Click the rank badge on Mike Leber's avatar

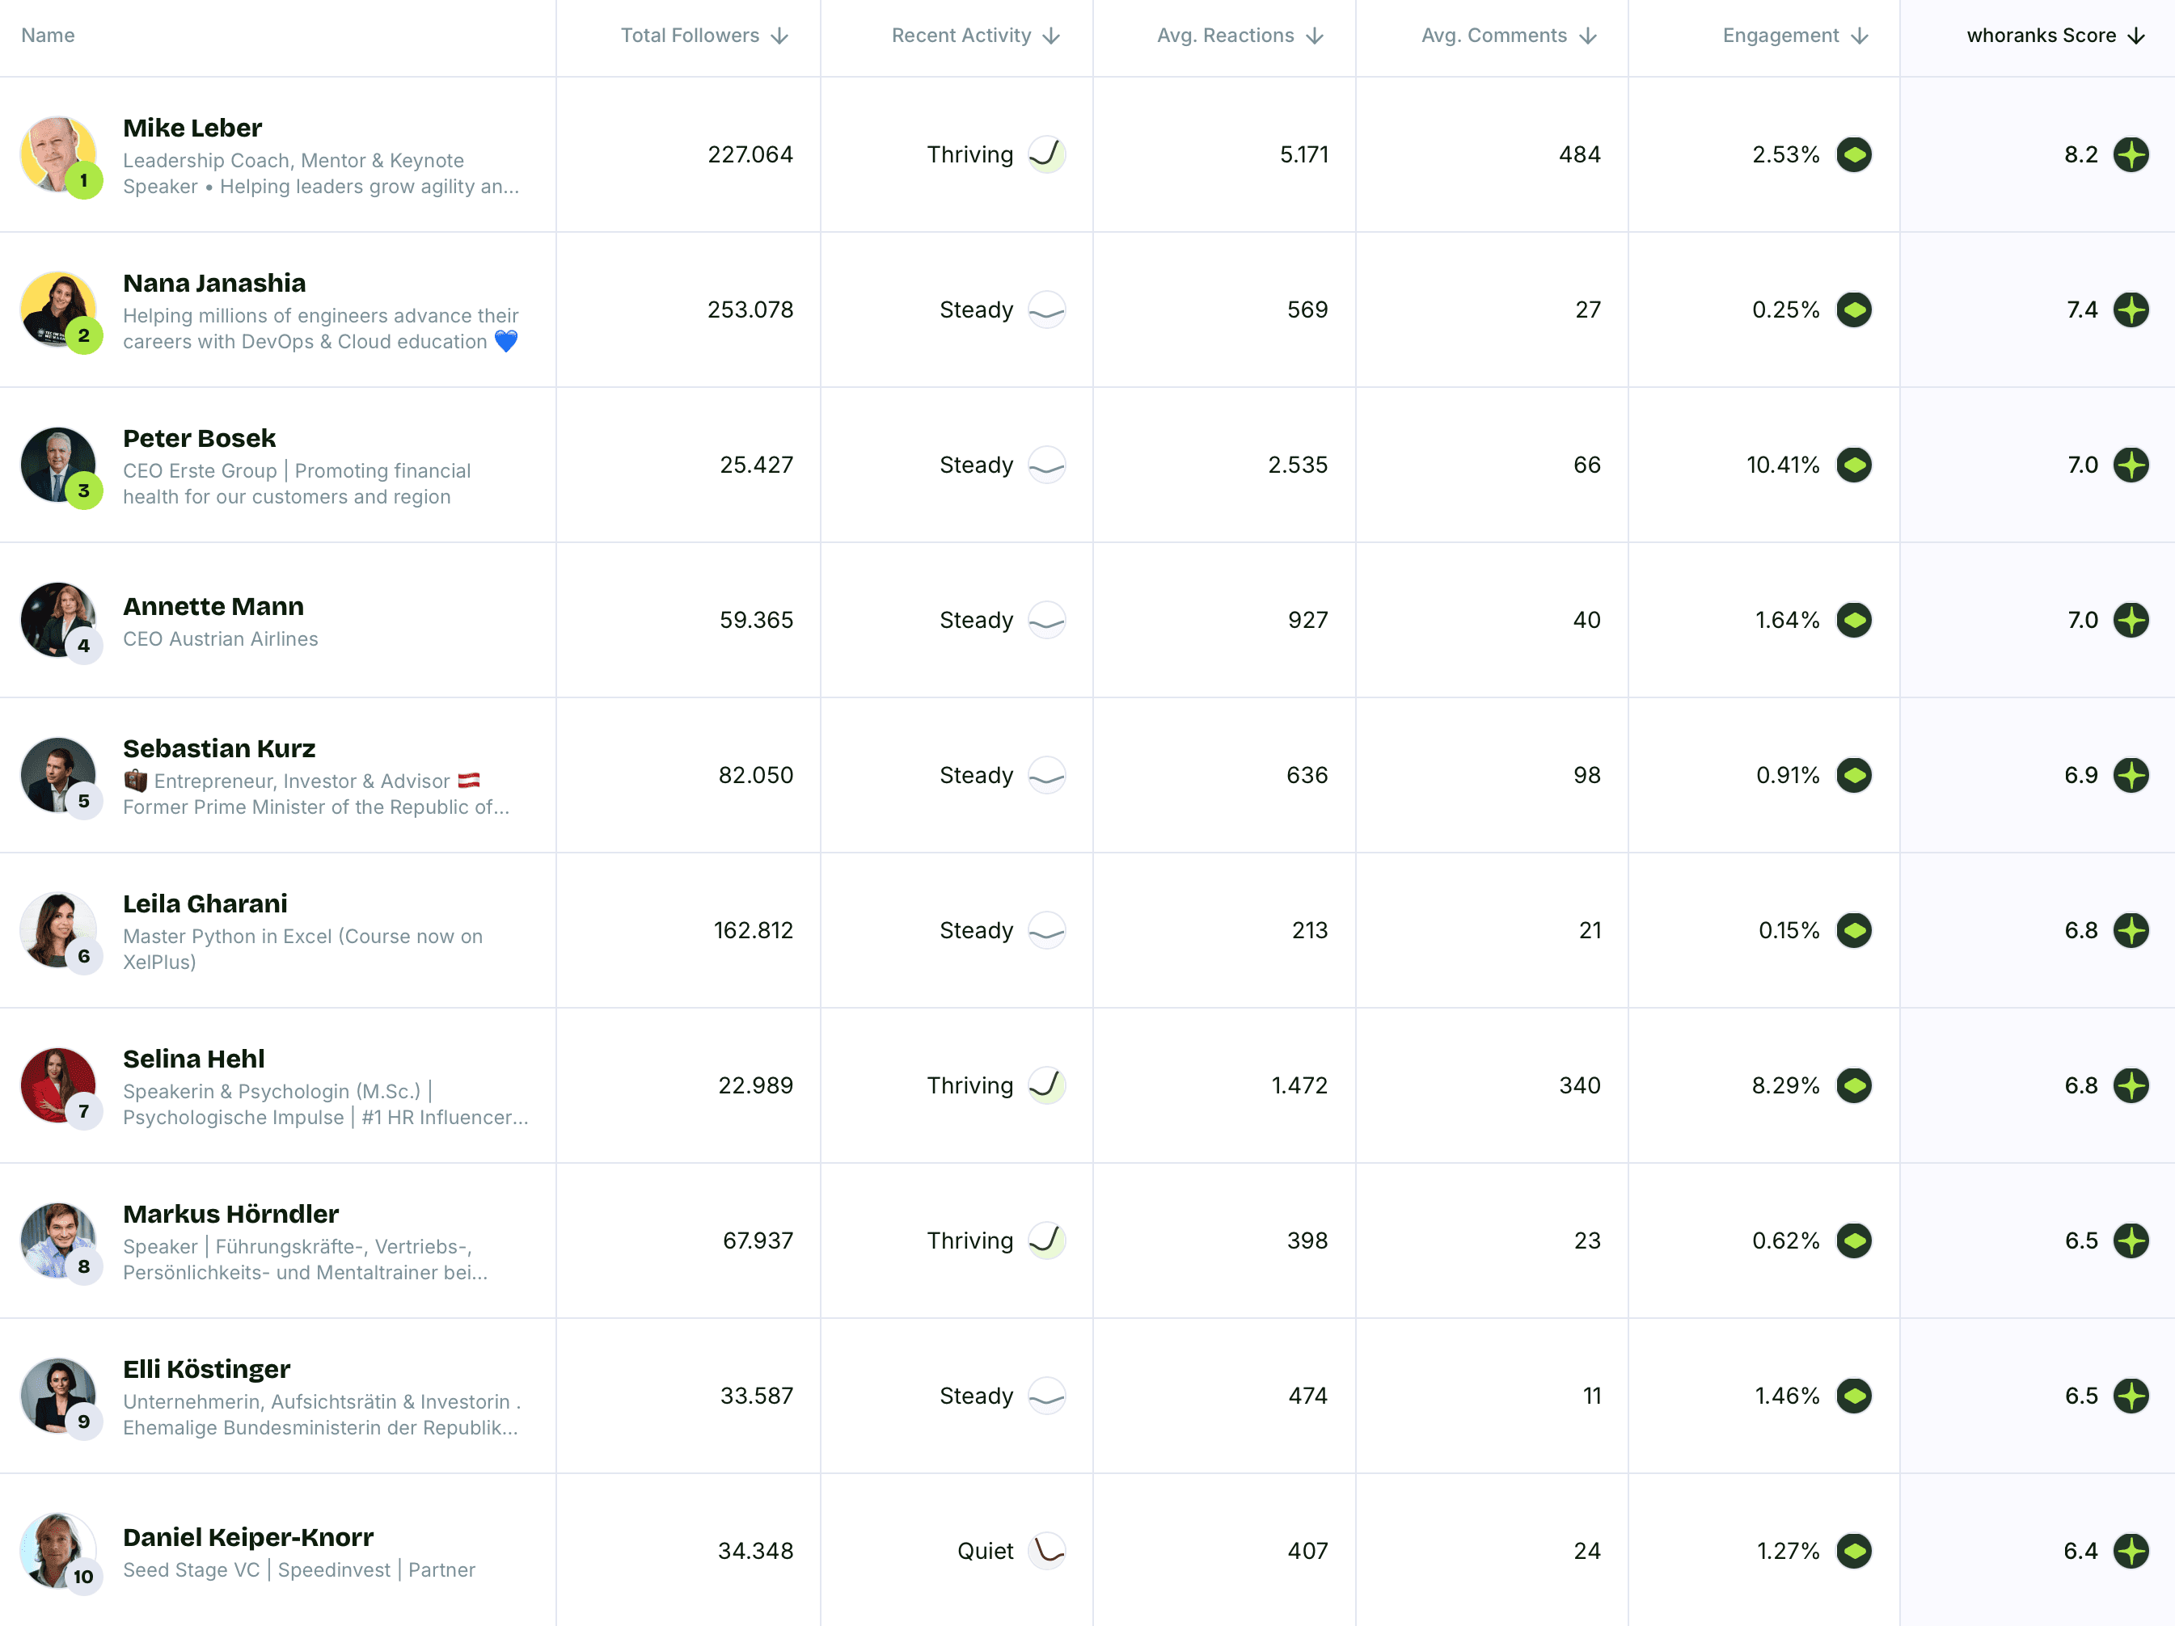tap(83, 179)
